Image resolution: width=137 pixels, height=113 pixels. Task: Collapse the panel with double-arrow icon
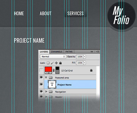pyautogui.click(x=92, y=52)
